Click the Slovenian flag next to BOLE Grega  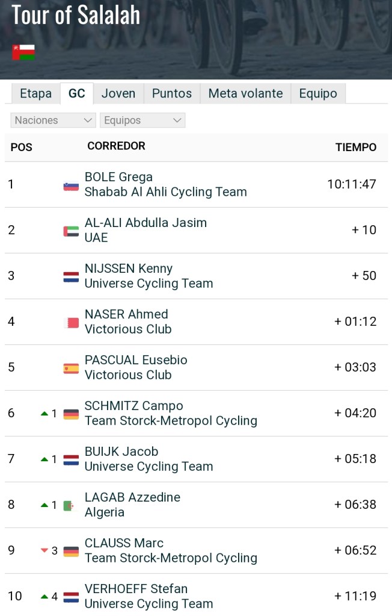coord(71,185)
